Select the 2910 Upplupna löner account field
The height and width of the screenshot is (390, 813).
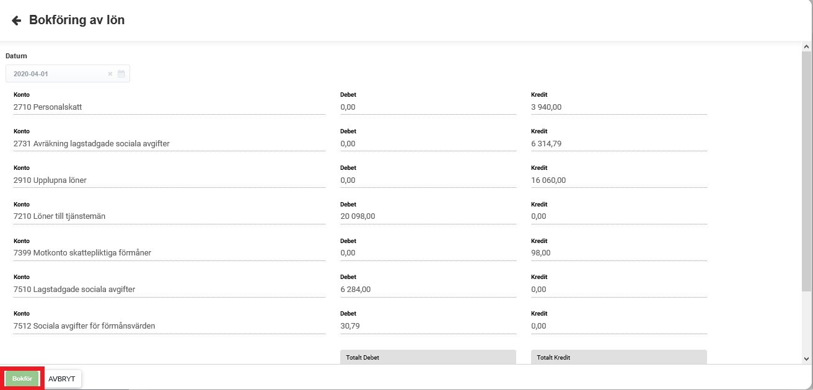pos(169,180)
